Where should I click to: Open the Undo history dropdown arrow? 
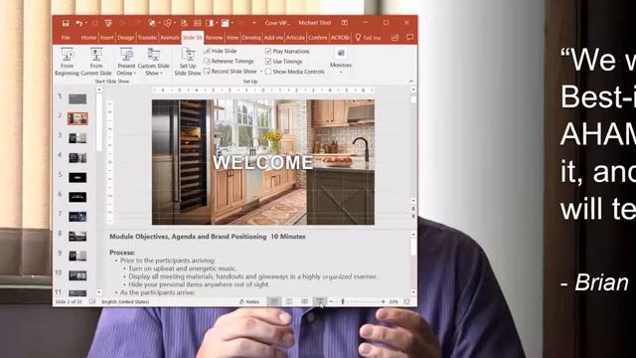86,23
